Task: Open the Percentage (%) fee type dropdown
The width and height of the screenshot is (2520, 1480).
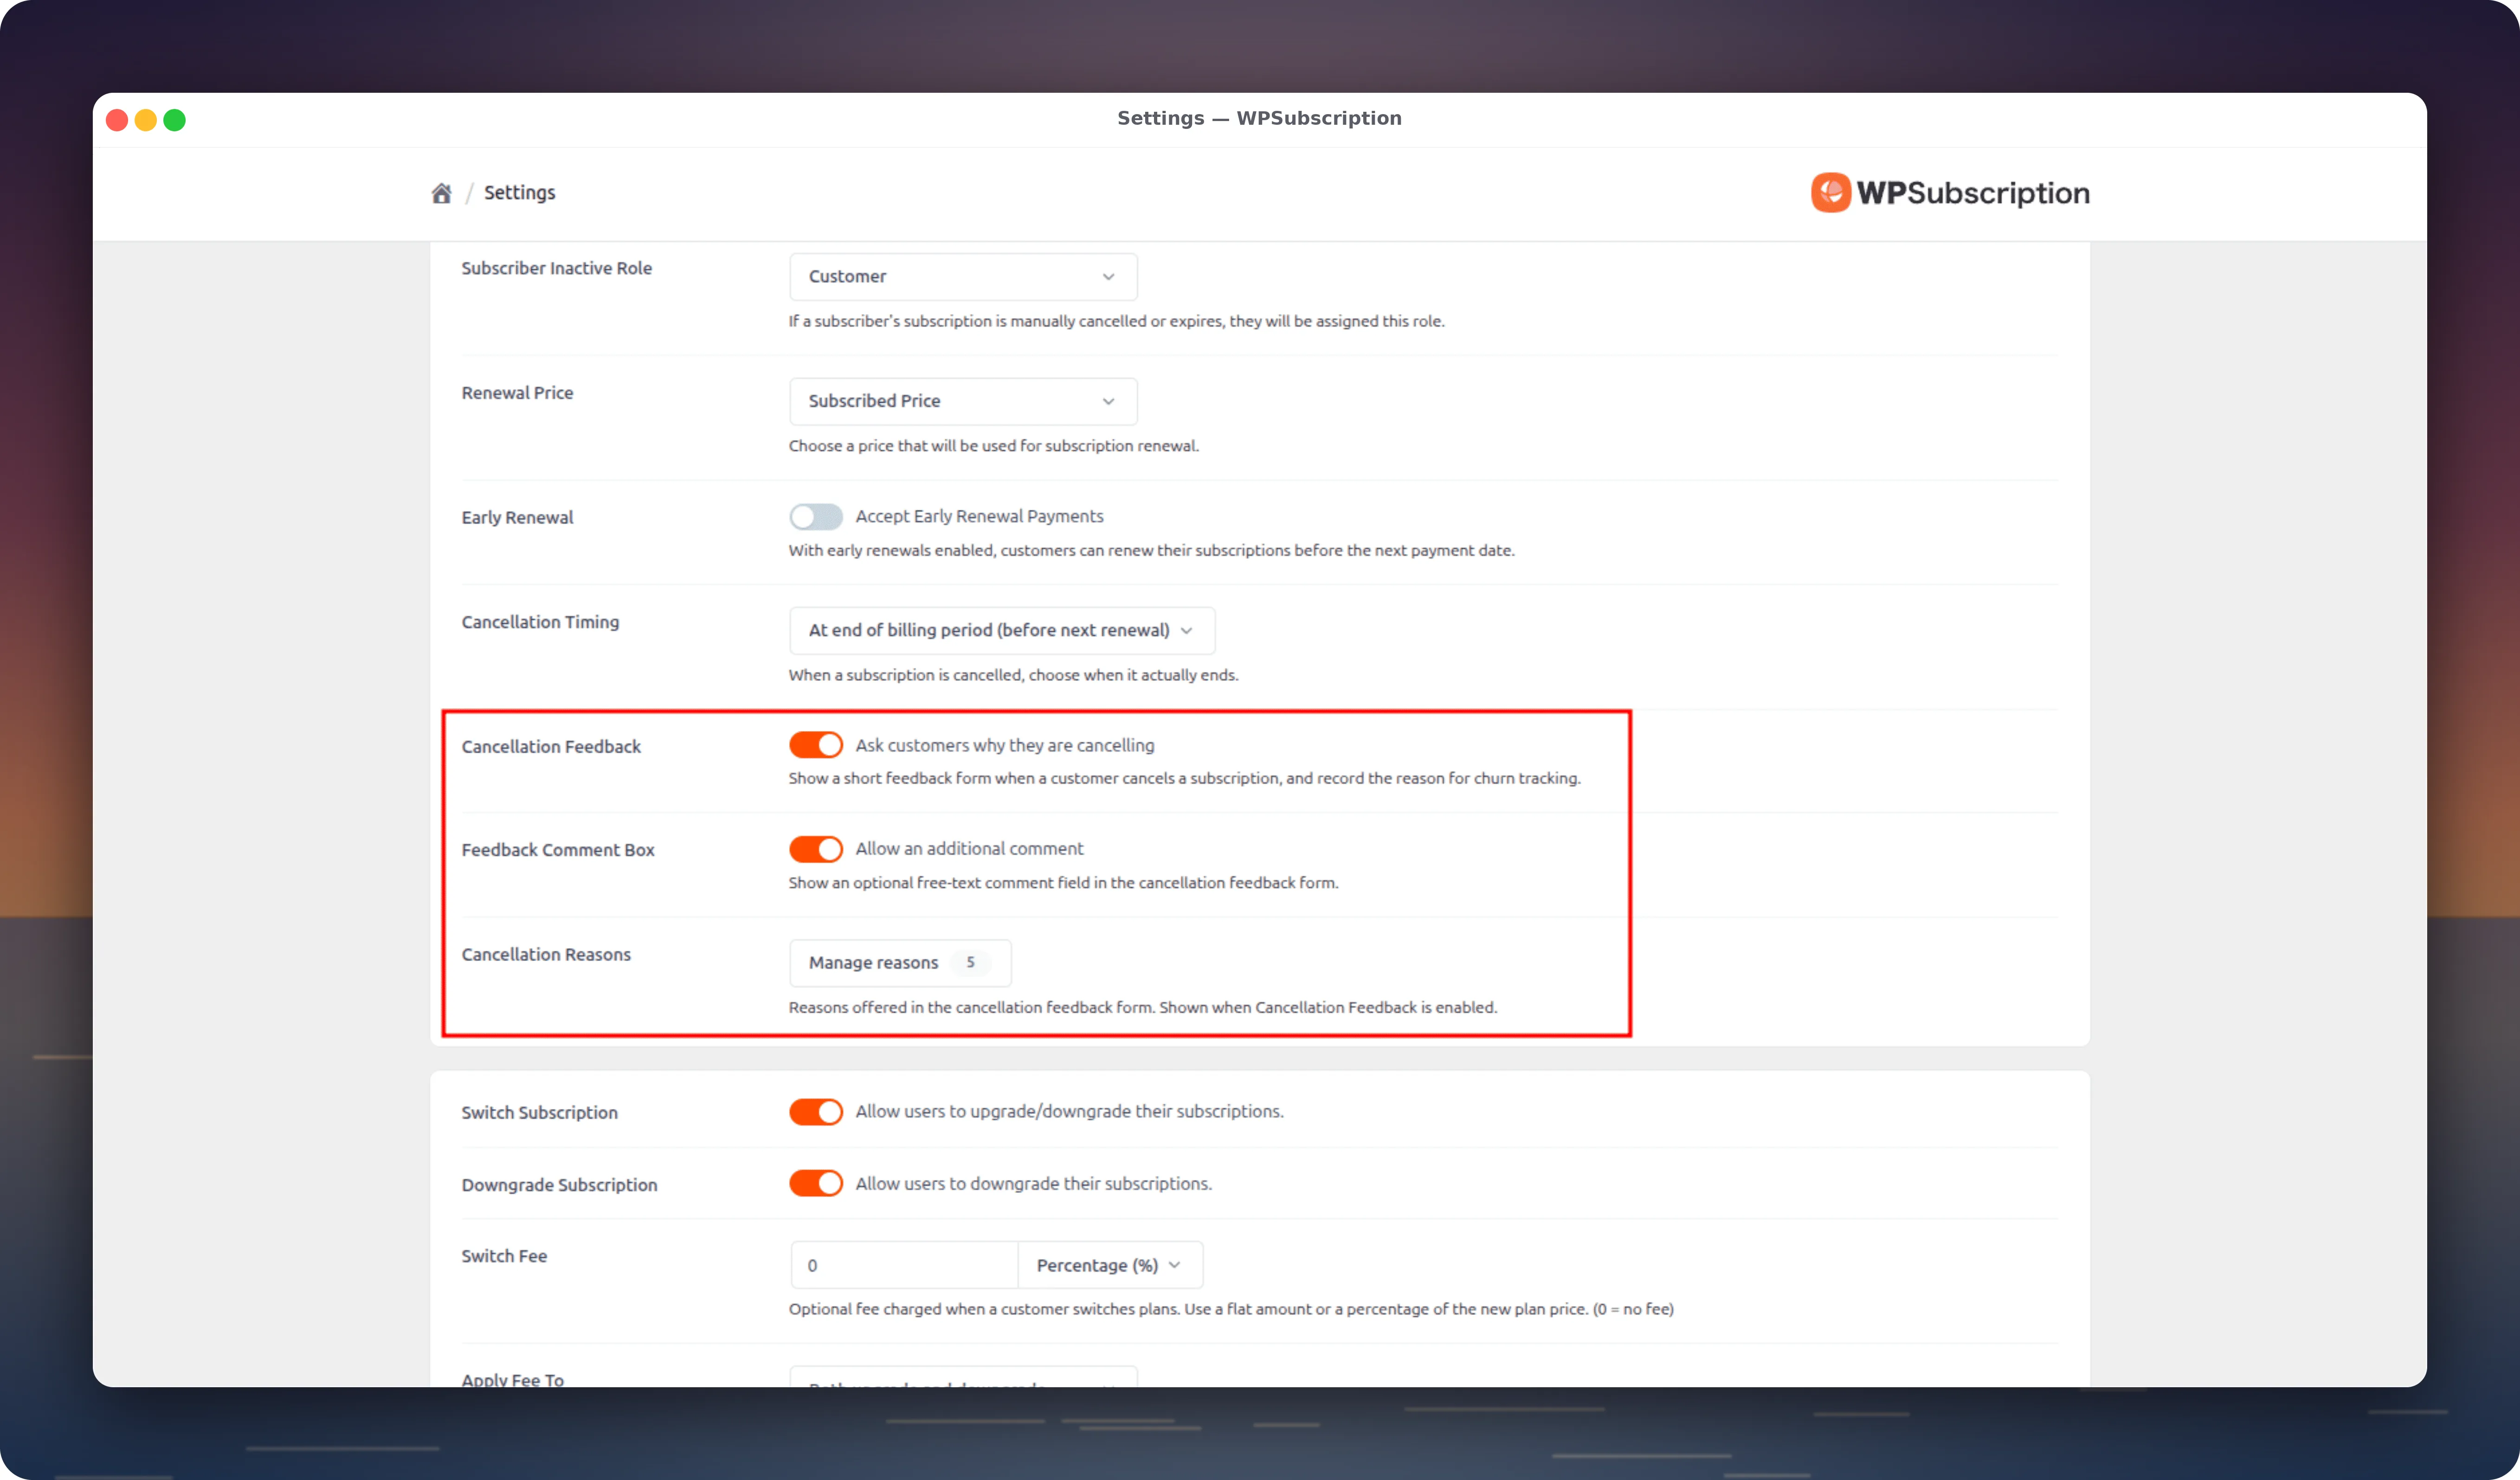Action: click(x=1110, y=1265)
